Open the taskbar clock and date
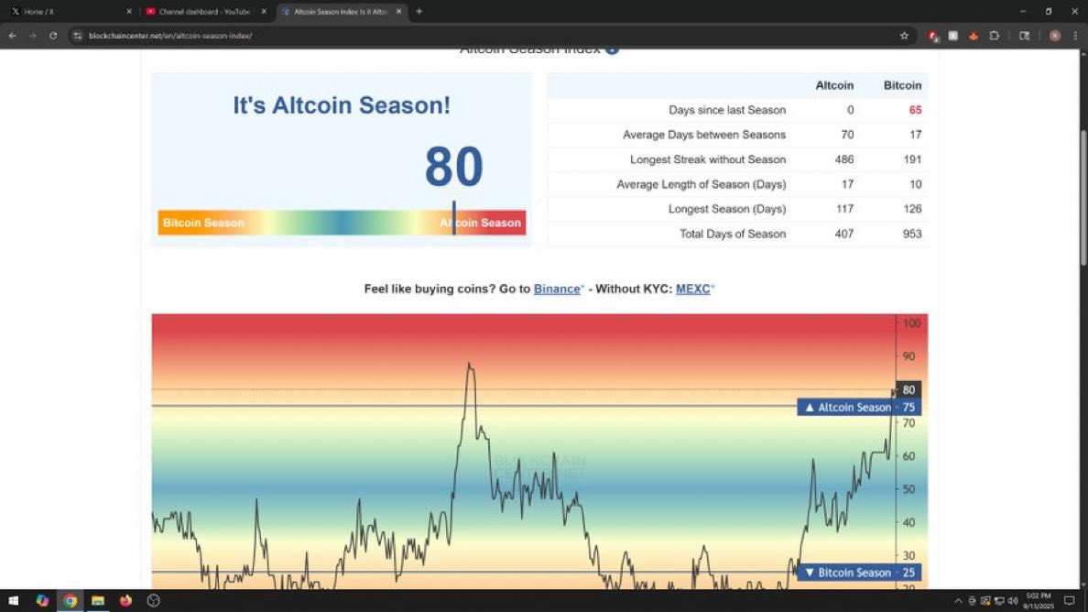The width and height of the screenshot is (1088, 612). pos(1038,601)
